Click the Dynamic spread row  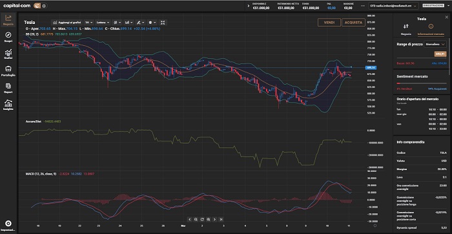[x=422, y=228]
